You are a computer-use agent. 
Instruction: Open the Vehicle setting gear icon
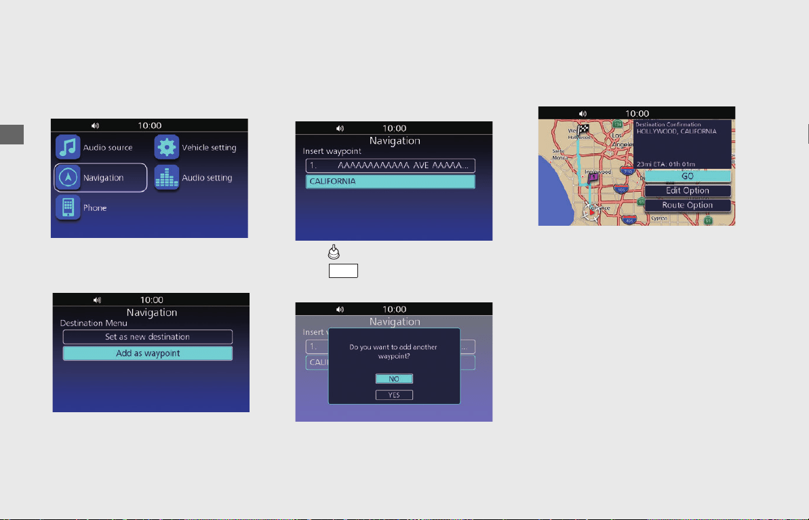click(x=167, y=147)
